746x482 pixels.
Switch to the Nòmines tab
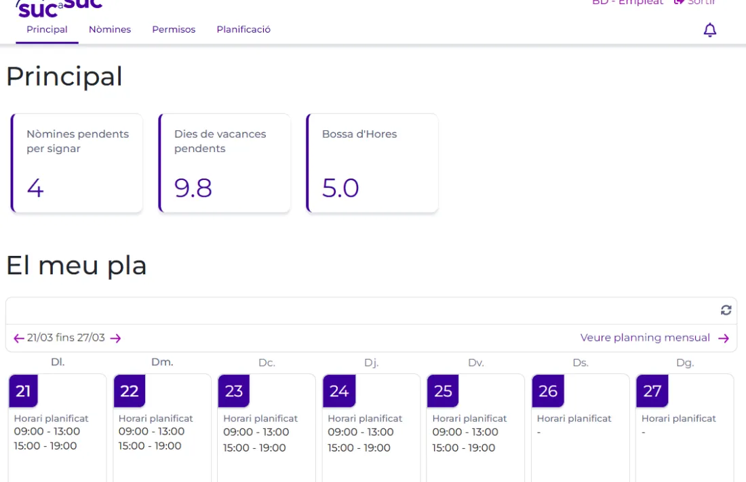coord(110,30)
